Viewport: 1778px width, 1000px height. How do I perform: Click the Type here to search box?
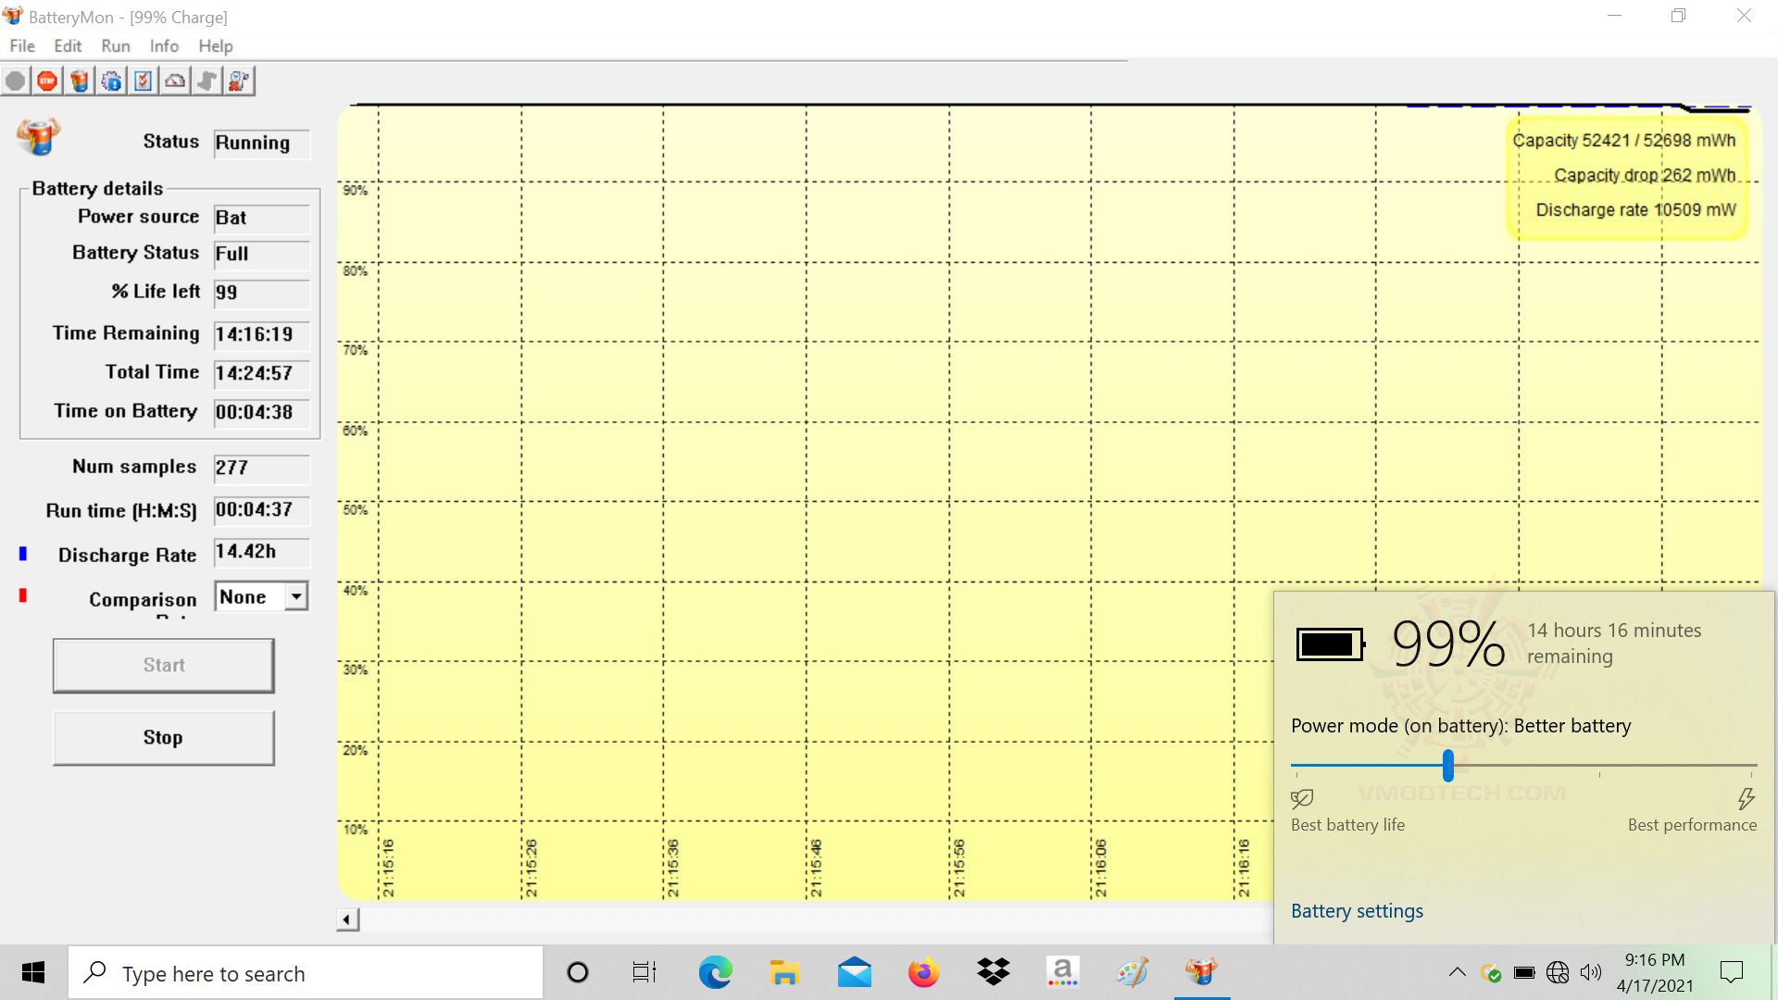tap(306, 973)
